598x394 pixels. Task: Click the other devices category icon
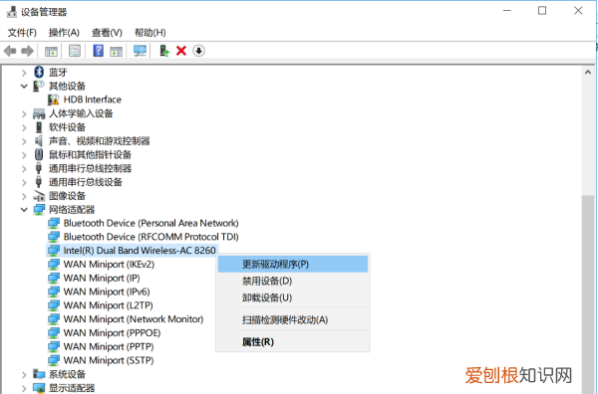coord(39,86)
